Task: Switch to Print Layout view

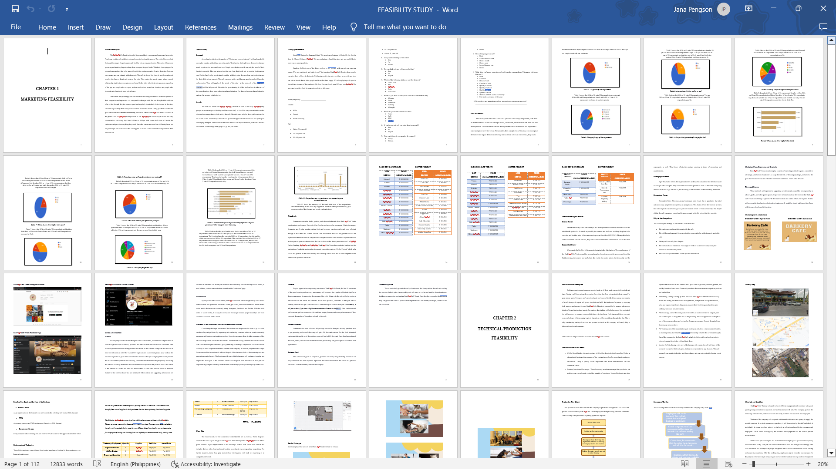Action: (x=706, y=464)
